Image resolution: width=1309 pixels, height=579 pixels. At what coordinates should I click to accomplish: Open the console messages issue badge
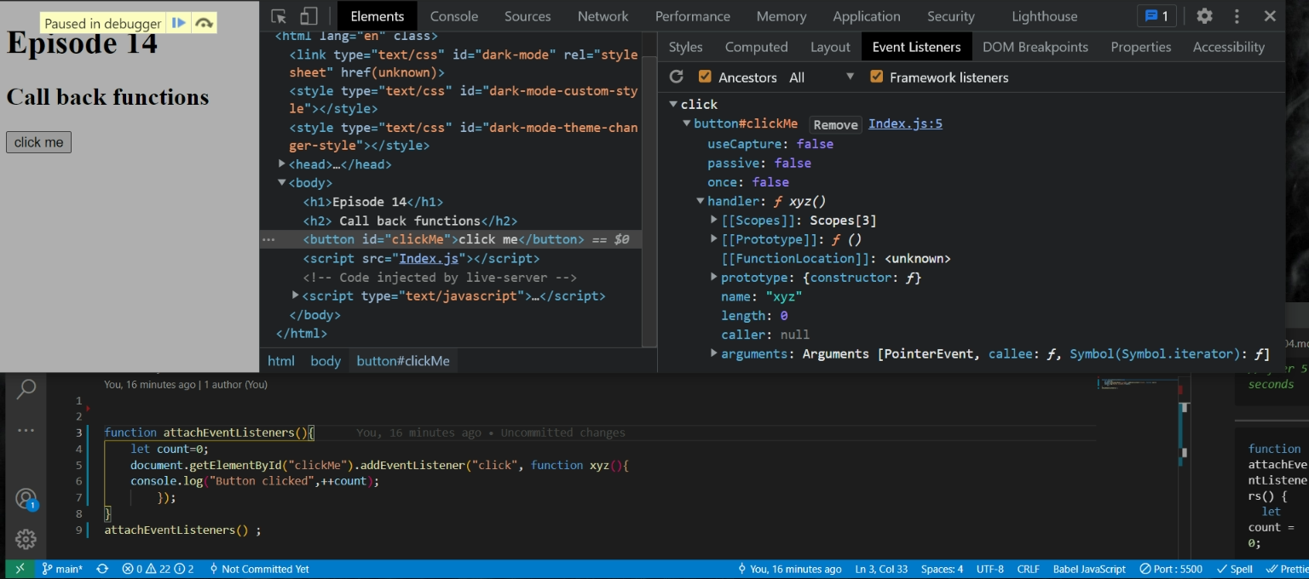(1156, 16)
